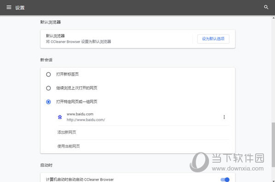Image resolution: width=275 pixels, height=182 pixels.
Task: Open the hamburger main menu
Action: click(9, 7)
